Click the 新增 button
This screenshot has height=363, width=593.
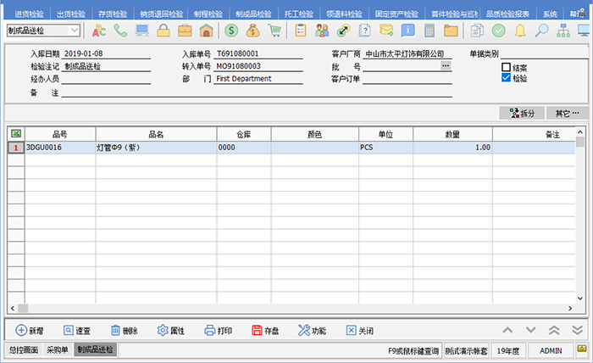pyautogui.click(x=30, y=331)
